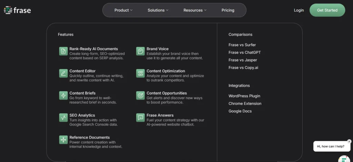Open the Product menu

[123, 10]
